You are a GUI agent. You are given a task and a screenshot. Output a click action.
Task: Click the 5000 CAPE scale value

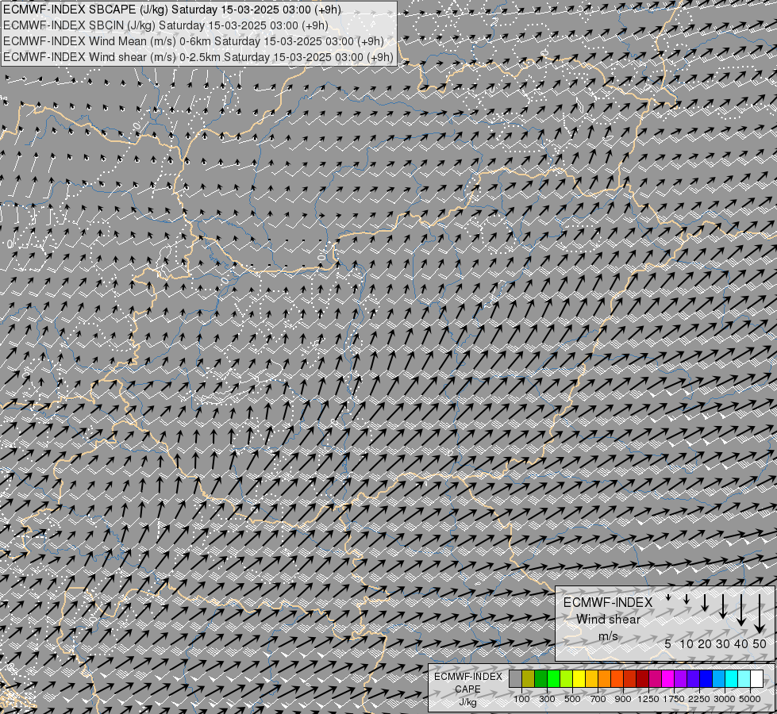click(x=750, y=699)
